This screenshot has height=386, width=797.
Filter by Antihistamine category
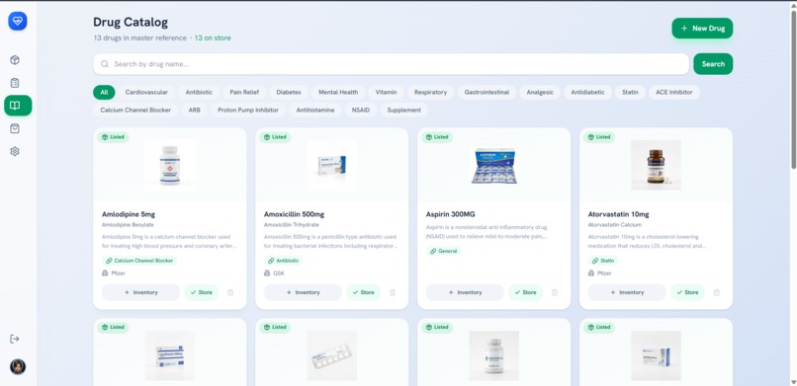[x=315, y=110]
